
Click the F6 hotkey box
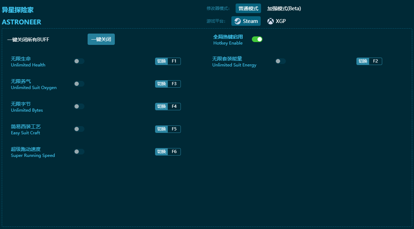coord(174,152)
